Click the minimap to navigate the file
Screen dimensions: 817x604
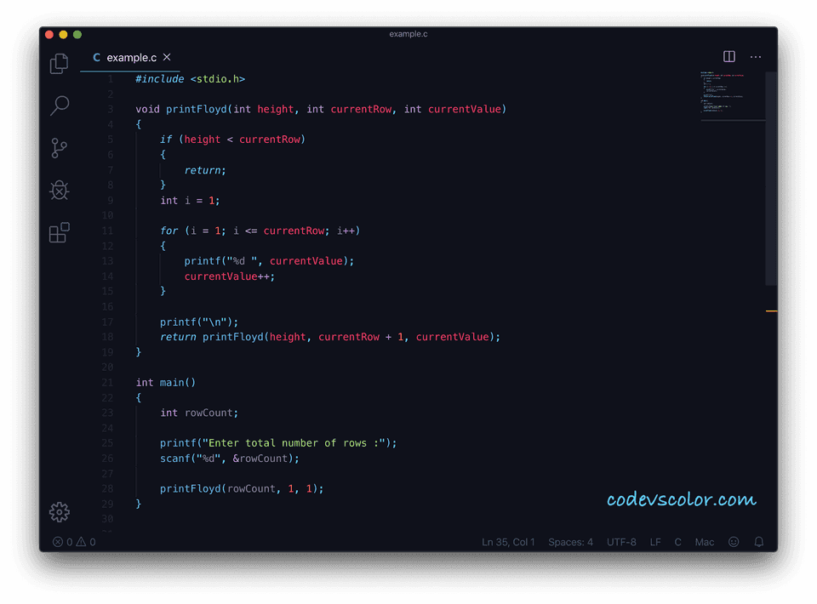732,94
